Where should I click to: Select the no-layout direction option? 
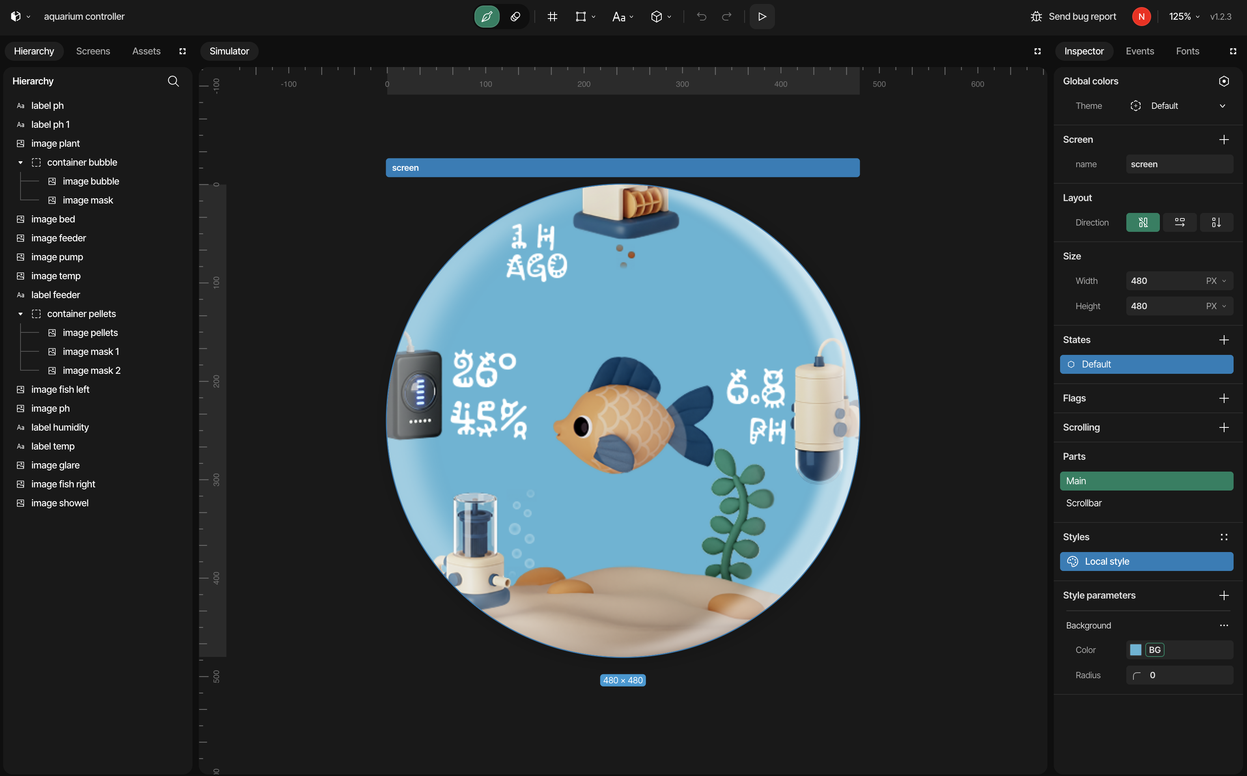tap(1142, 222)
